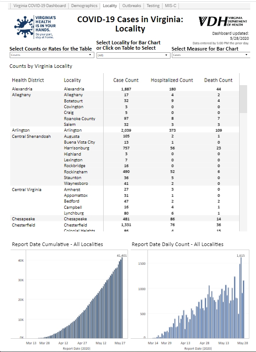256x352 pixels.
Task: Expand the Select Locality dropdown arrow
Action: tap(166, 55)
